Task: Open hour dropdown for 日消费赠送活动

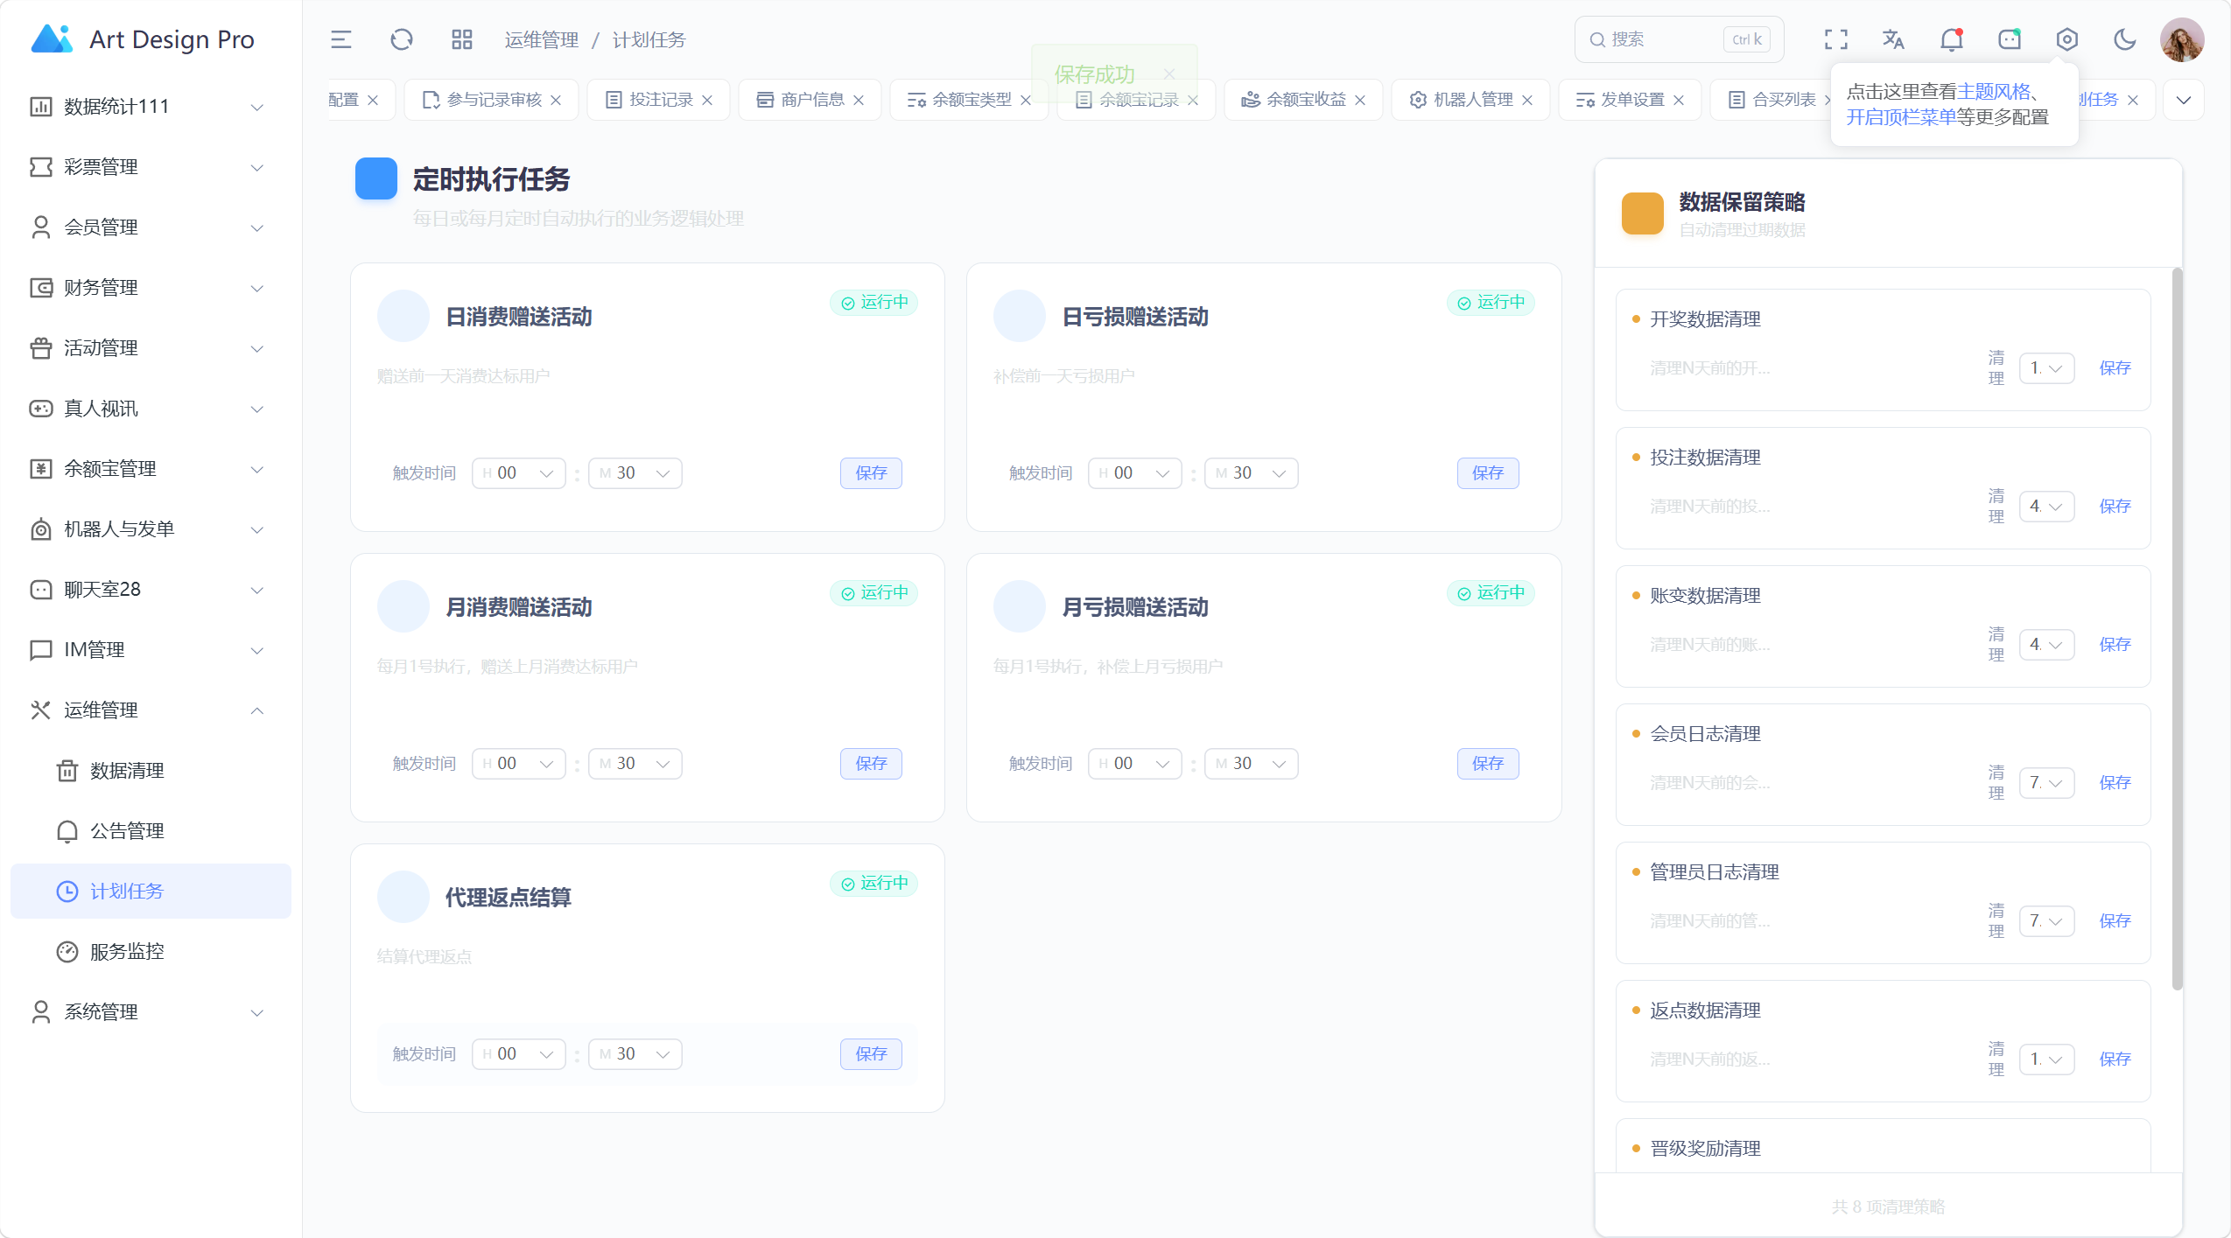Action: click(x=519, y=473)
